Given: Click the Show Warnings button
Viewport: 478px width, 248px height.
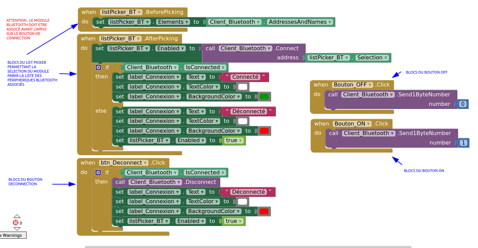Looking at the screenshot, I should [x=13, y=235].
